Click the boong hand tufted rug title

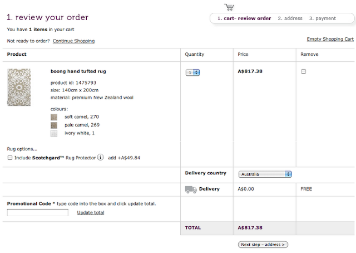pos(78,71)
